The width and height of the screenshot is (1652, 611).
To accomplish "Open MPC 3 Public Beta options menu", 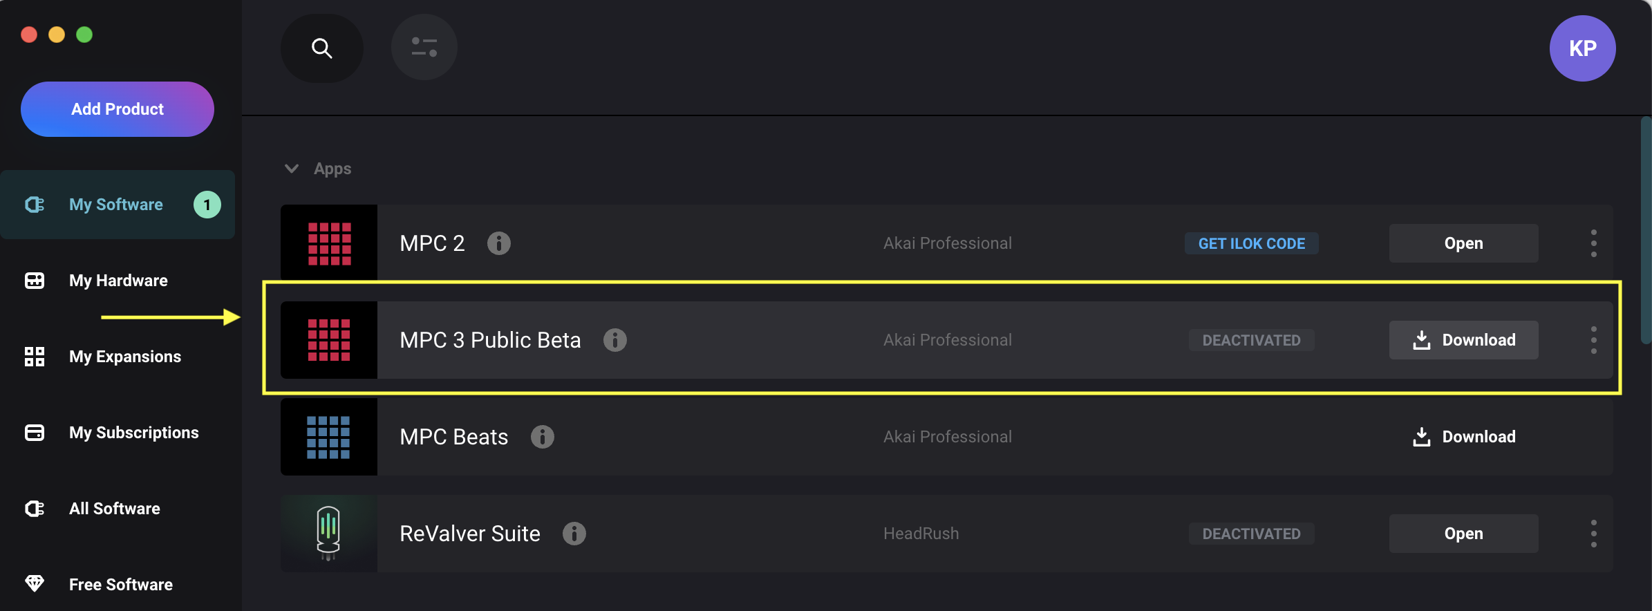I will coord(1594,340).
